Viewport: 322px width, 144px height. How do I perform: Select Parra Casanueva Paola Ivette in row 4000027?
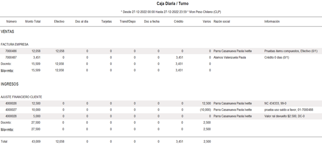point(233,110)
